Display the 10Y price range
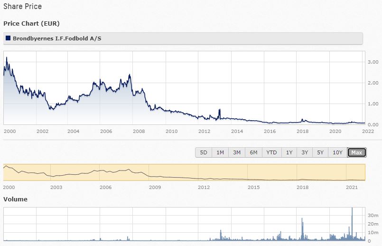The width and height of the screenshot is (382, 246). 337,152
